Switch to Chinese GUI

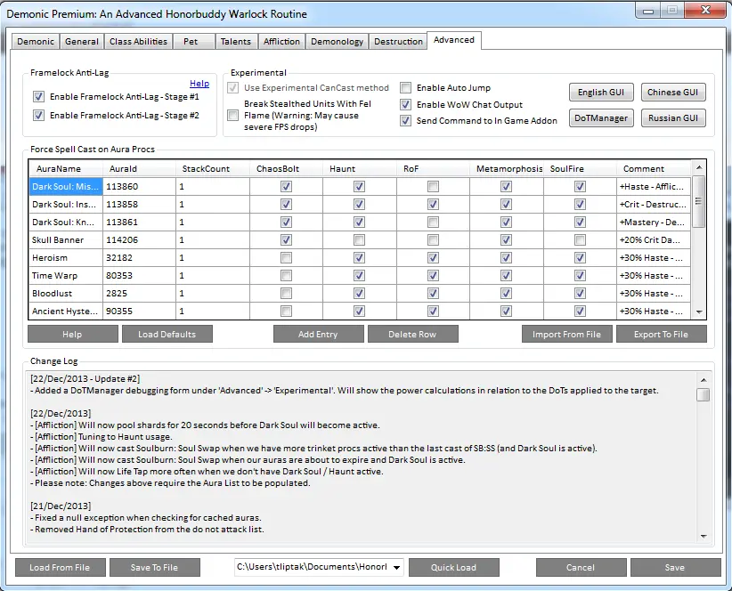click(672, 92)
